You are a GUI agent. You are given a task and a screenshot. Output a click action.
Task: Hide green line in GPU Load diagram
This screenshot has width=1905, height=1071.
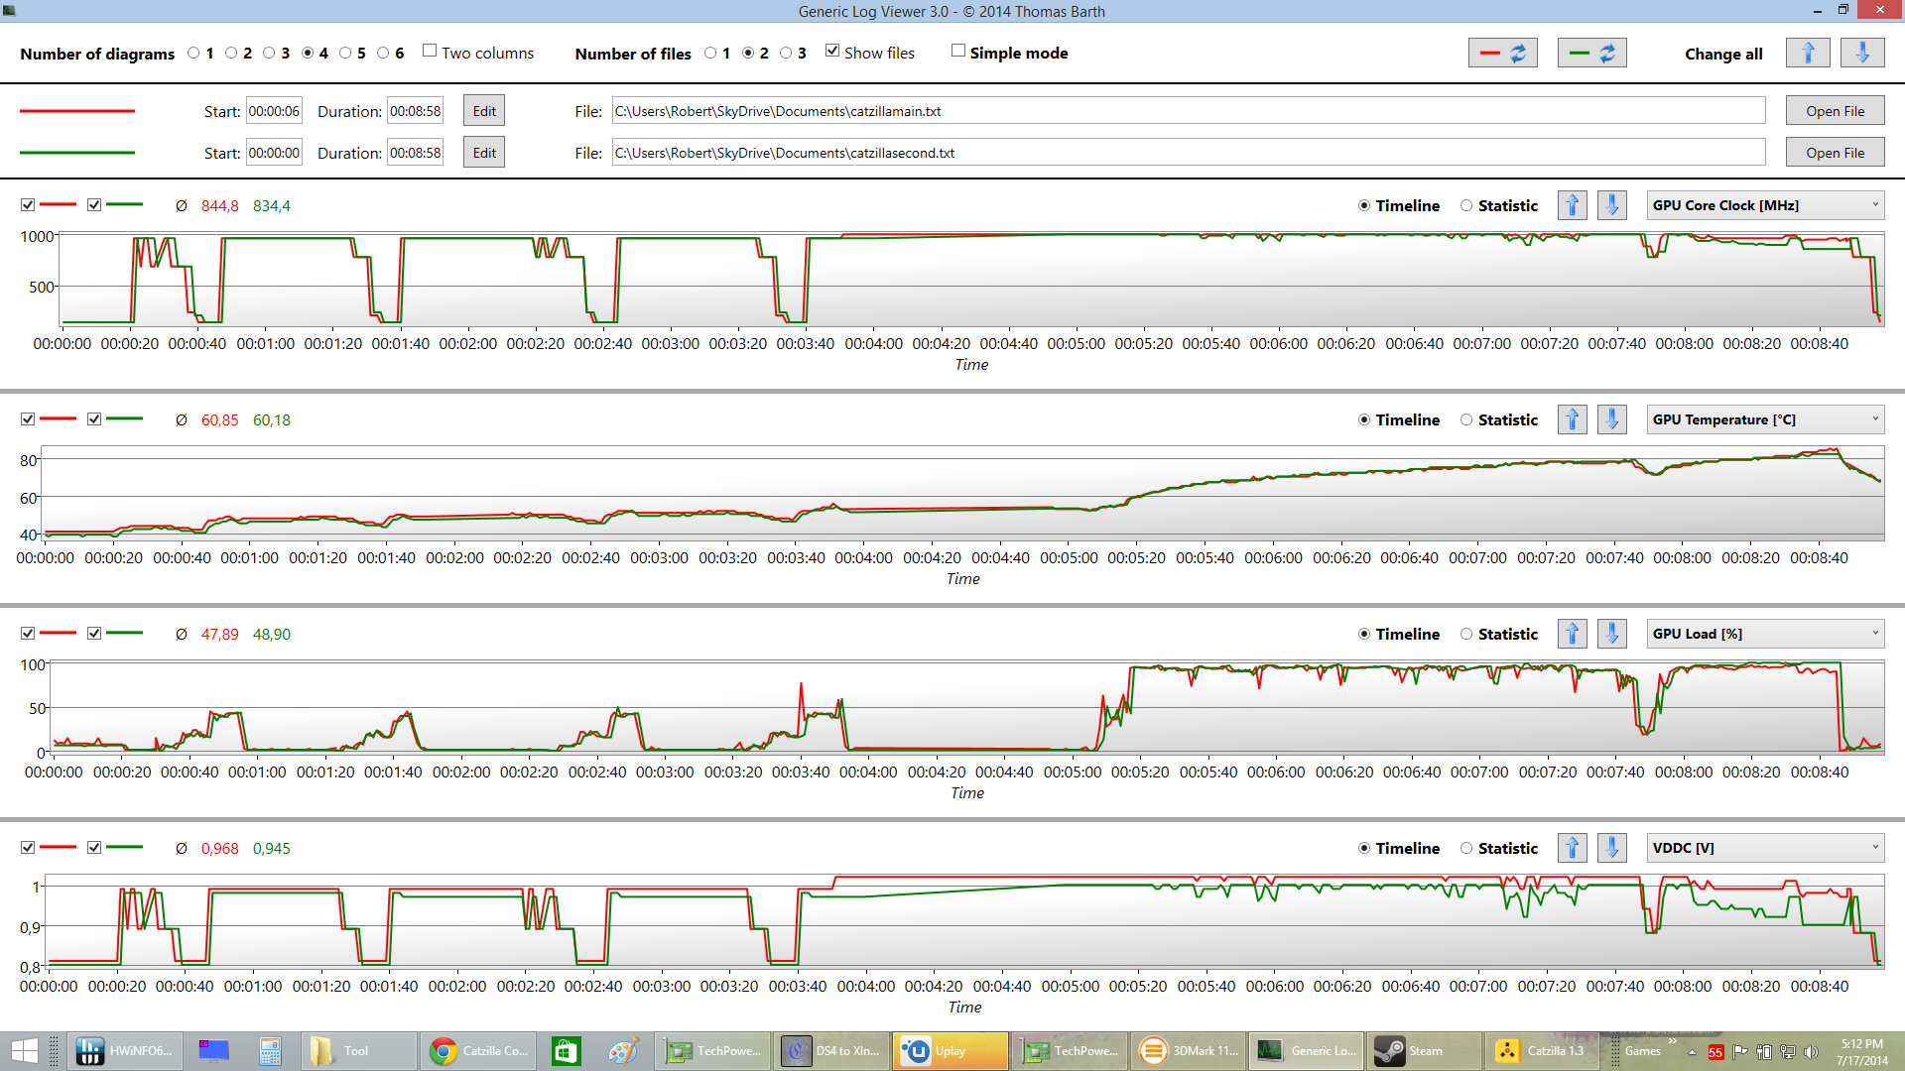point(94,634)
